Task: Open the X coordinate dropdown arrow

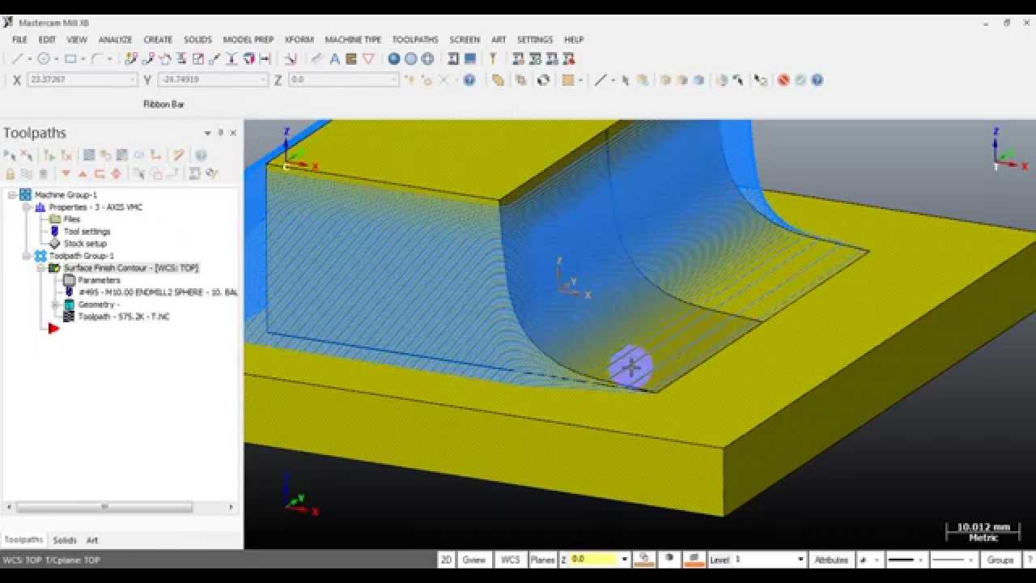Action: (133, 80)
